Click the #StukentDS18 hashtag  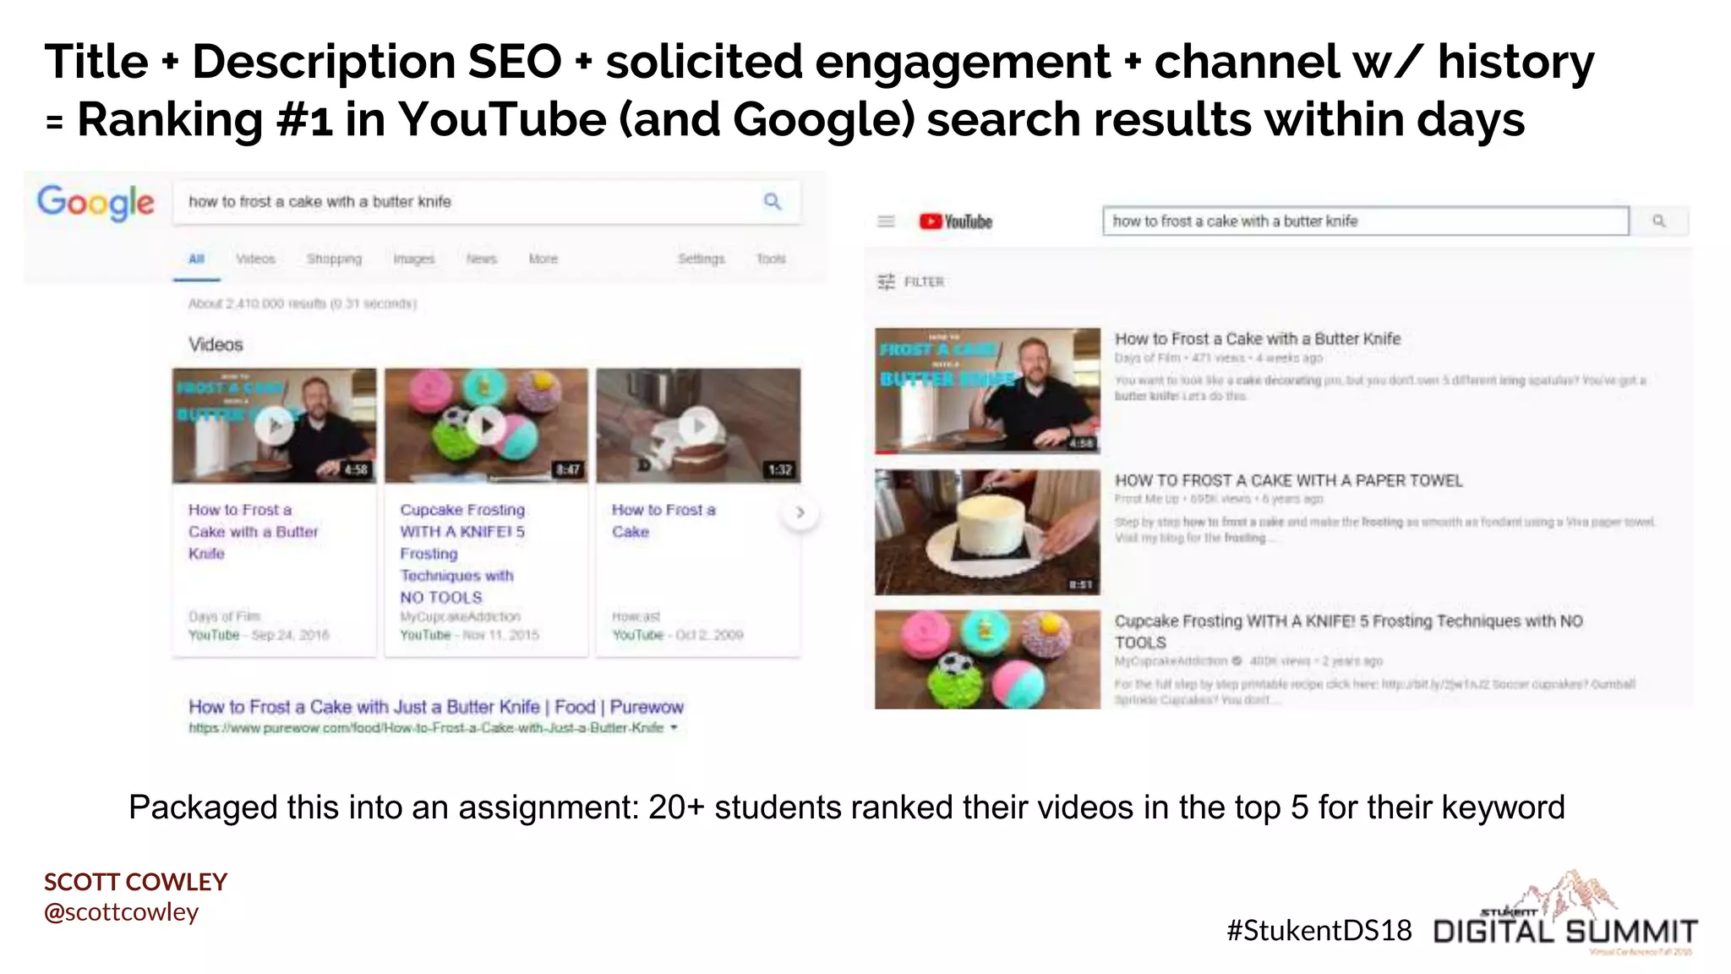1319,930
